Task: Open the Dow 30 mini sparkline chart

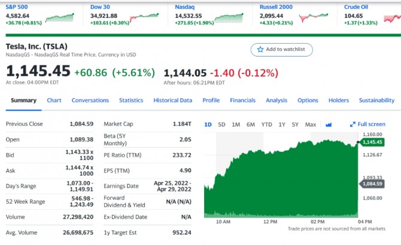Action: (x=144, y=18)
